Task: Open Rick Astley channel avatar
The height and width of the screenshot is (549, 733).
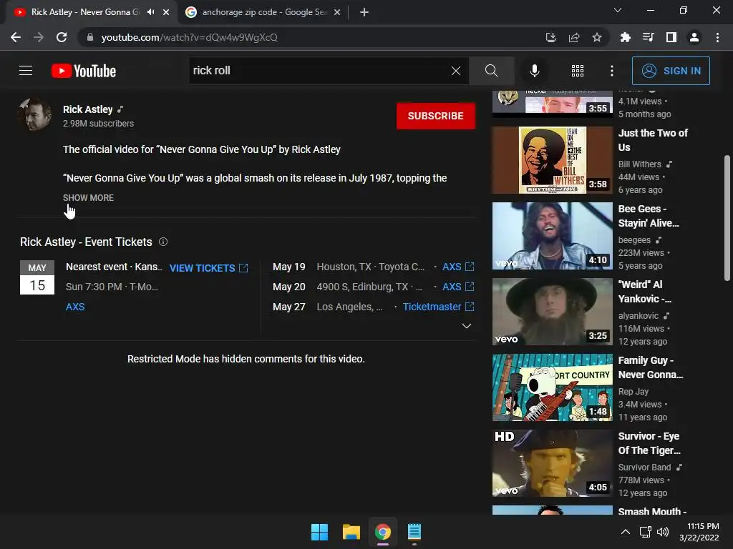Action: tap(34, 114)
